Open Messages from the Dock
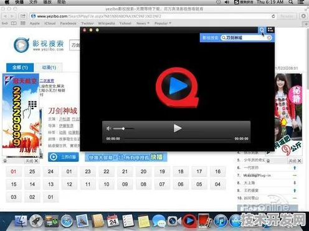The image size is (309, 231). click(x=159, y=221)
